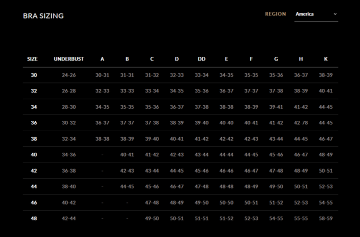Click the size 38 row label
Viewport: 360px width, 237px height.
(x=34, y=139)
